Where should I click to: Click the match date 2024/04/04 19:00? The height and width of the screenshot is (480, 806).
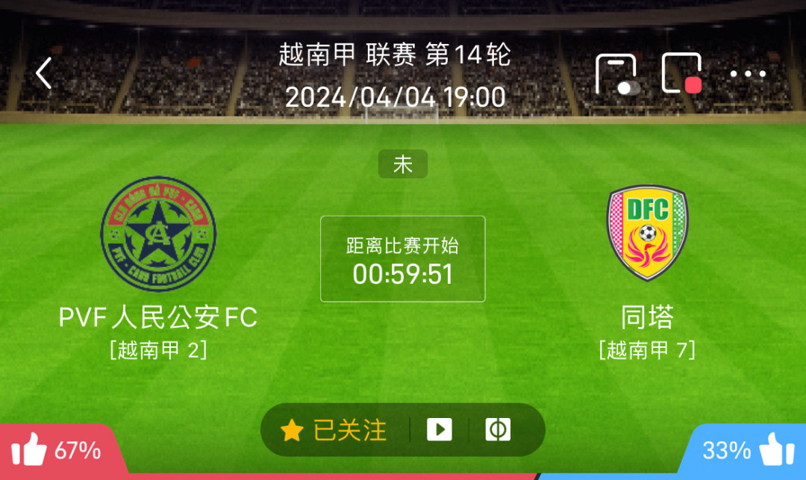pyautogui.click(x=396, y=96)
